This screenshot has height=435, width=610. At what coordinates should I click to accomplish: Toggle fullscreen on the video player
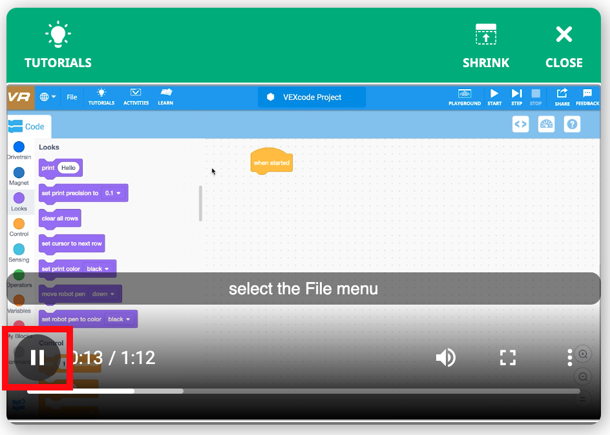coord(508,356)
